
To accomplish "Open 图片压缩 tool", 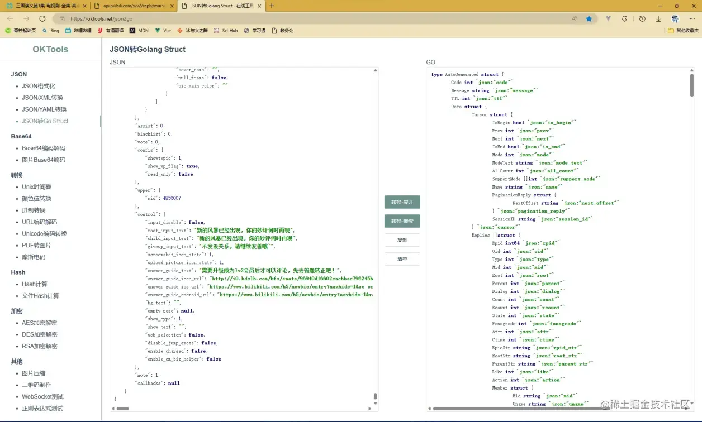I will click(34, 373).
